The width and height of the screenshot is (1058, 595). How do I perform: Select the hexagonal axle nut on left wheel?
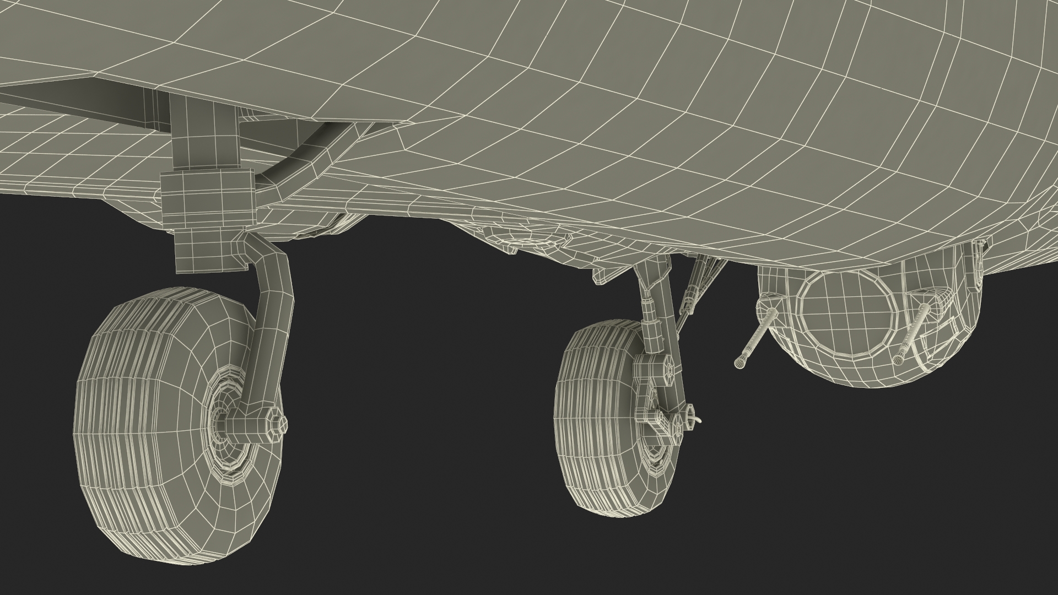click(274, 425)
